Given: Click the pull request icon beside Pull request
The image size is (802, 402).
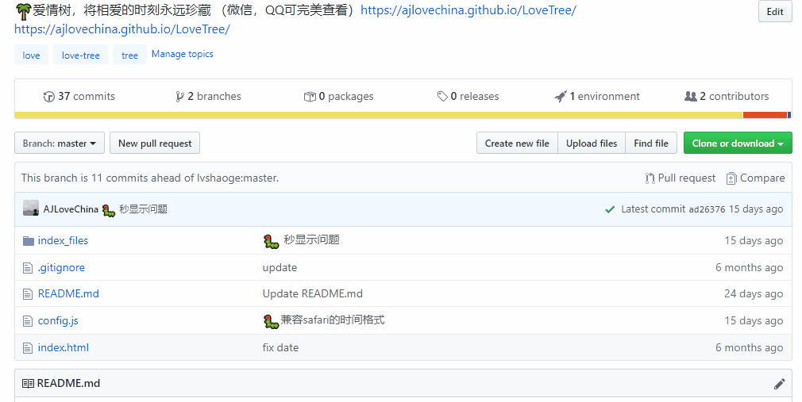Looking at the screenshot, I should pyautogui.click(x=650, y=178).
